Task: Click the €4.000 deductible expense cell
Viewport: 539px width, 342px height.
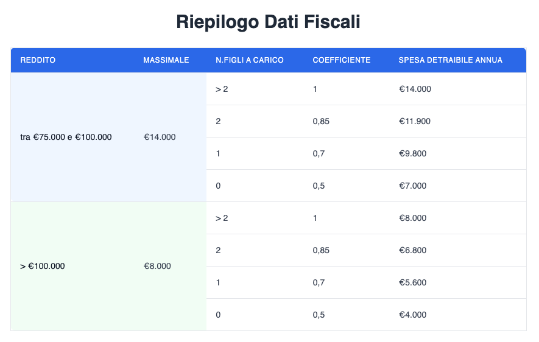Action: coord(412,315)
